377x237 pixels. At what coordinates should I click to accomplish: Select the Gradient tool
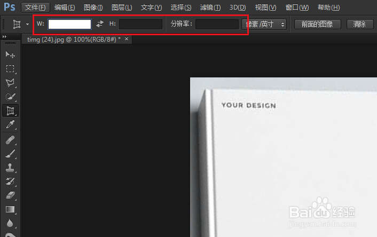[x=10, y=209]
